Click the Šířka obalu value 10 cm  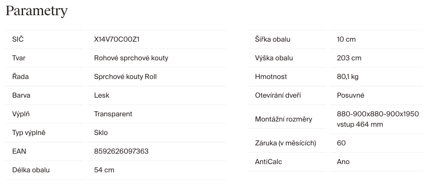(x=346, y=39)
